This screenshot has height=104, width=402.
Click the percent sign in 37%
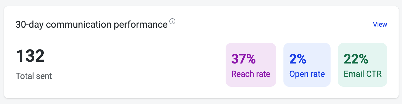point(251,59)
